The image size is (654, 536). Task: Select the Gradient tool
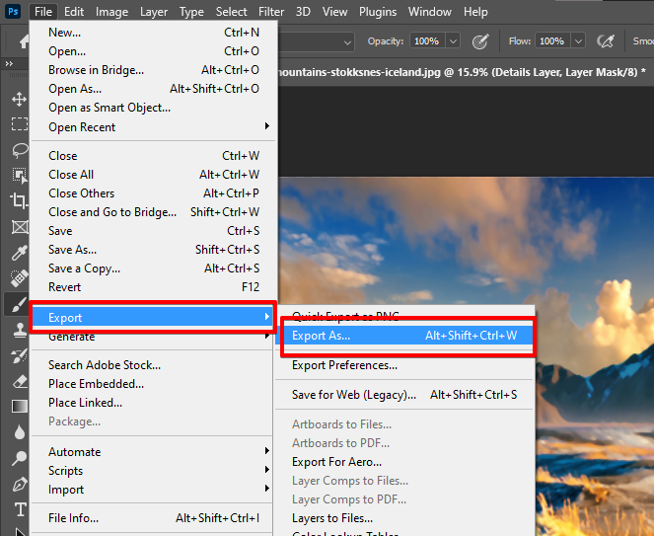19,406
